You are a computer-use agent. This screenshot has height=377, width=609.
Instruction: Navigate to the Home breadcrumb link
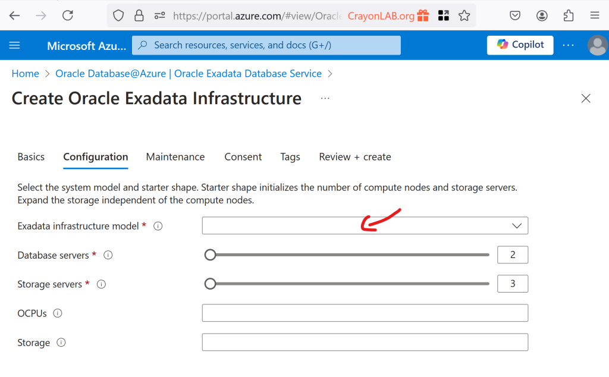[x=26, y=74]
